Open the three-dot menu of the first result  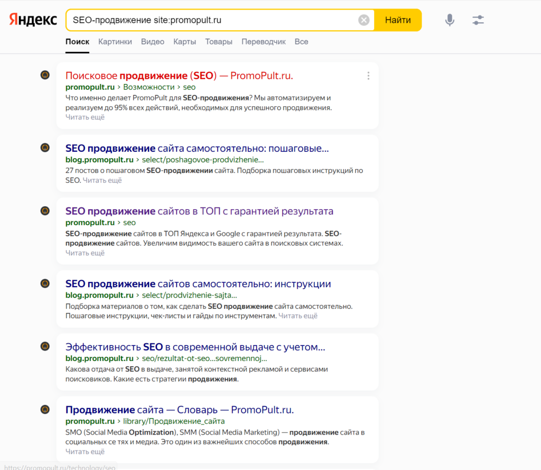pos(368,76)
